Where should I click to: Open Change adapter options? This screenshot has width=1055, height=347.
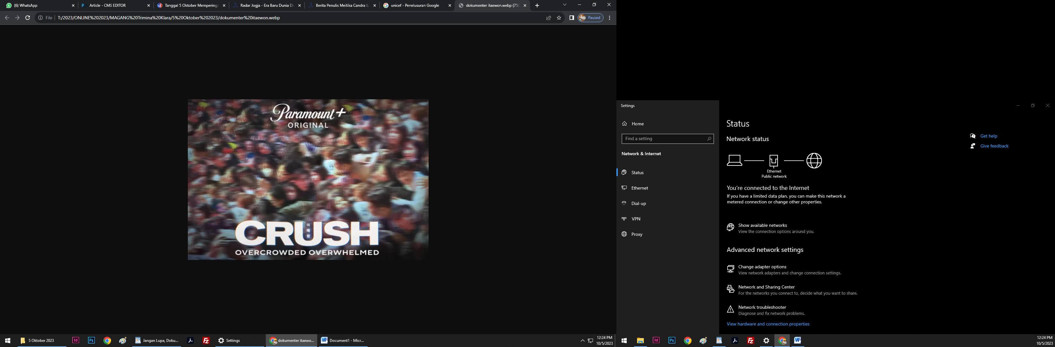(784, 270)
